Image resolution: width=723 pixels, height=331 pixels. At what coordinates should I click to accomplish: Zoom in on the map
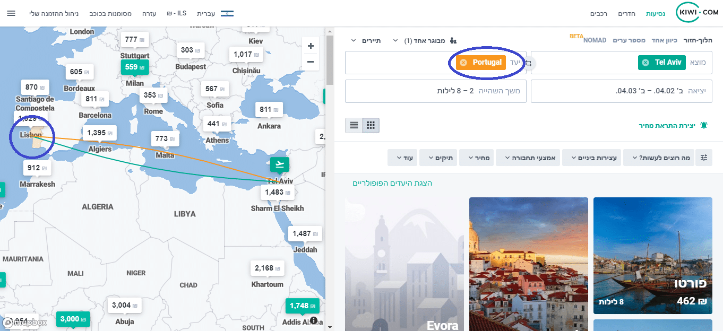(x=311, y=46)
